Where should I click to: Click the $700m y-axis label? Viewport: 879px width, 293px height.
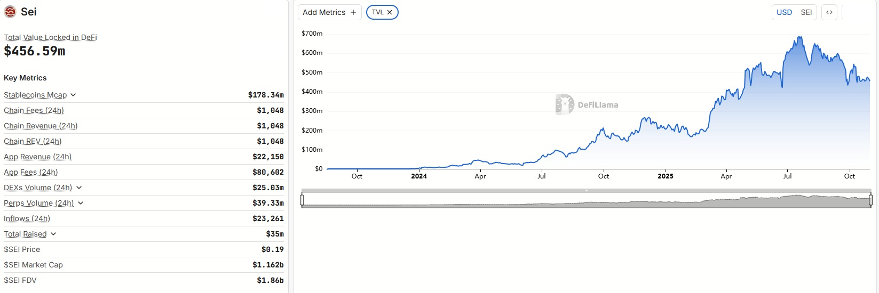pos(312,33)
